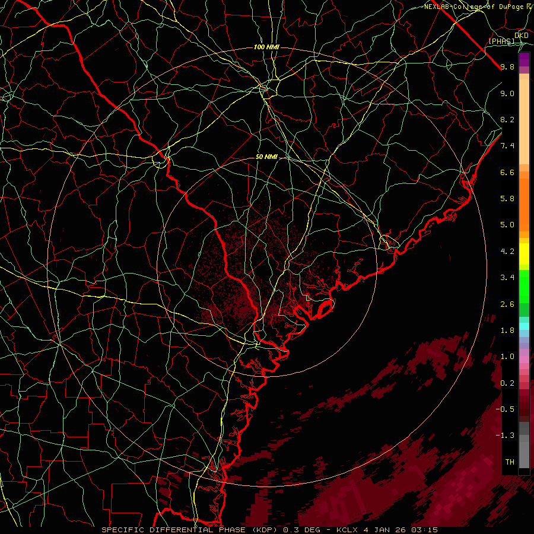
Task: Click the 4.2 value on the color scale
Action: coord(507,252)
